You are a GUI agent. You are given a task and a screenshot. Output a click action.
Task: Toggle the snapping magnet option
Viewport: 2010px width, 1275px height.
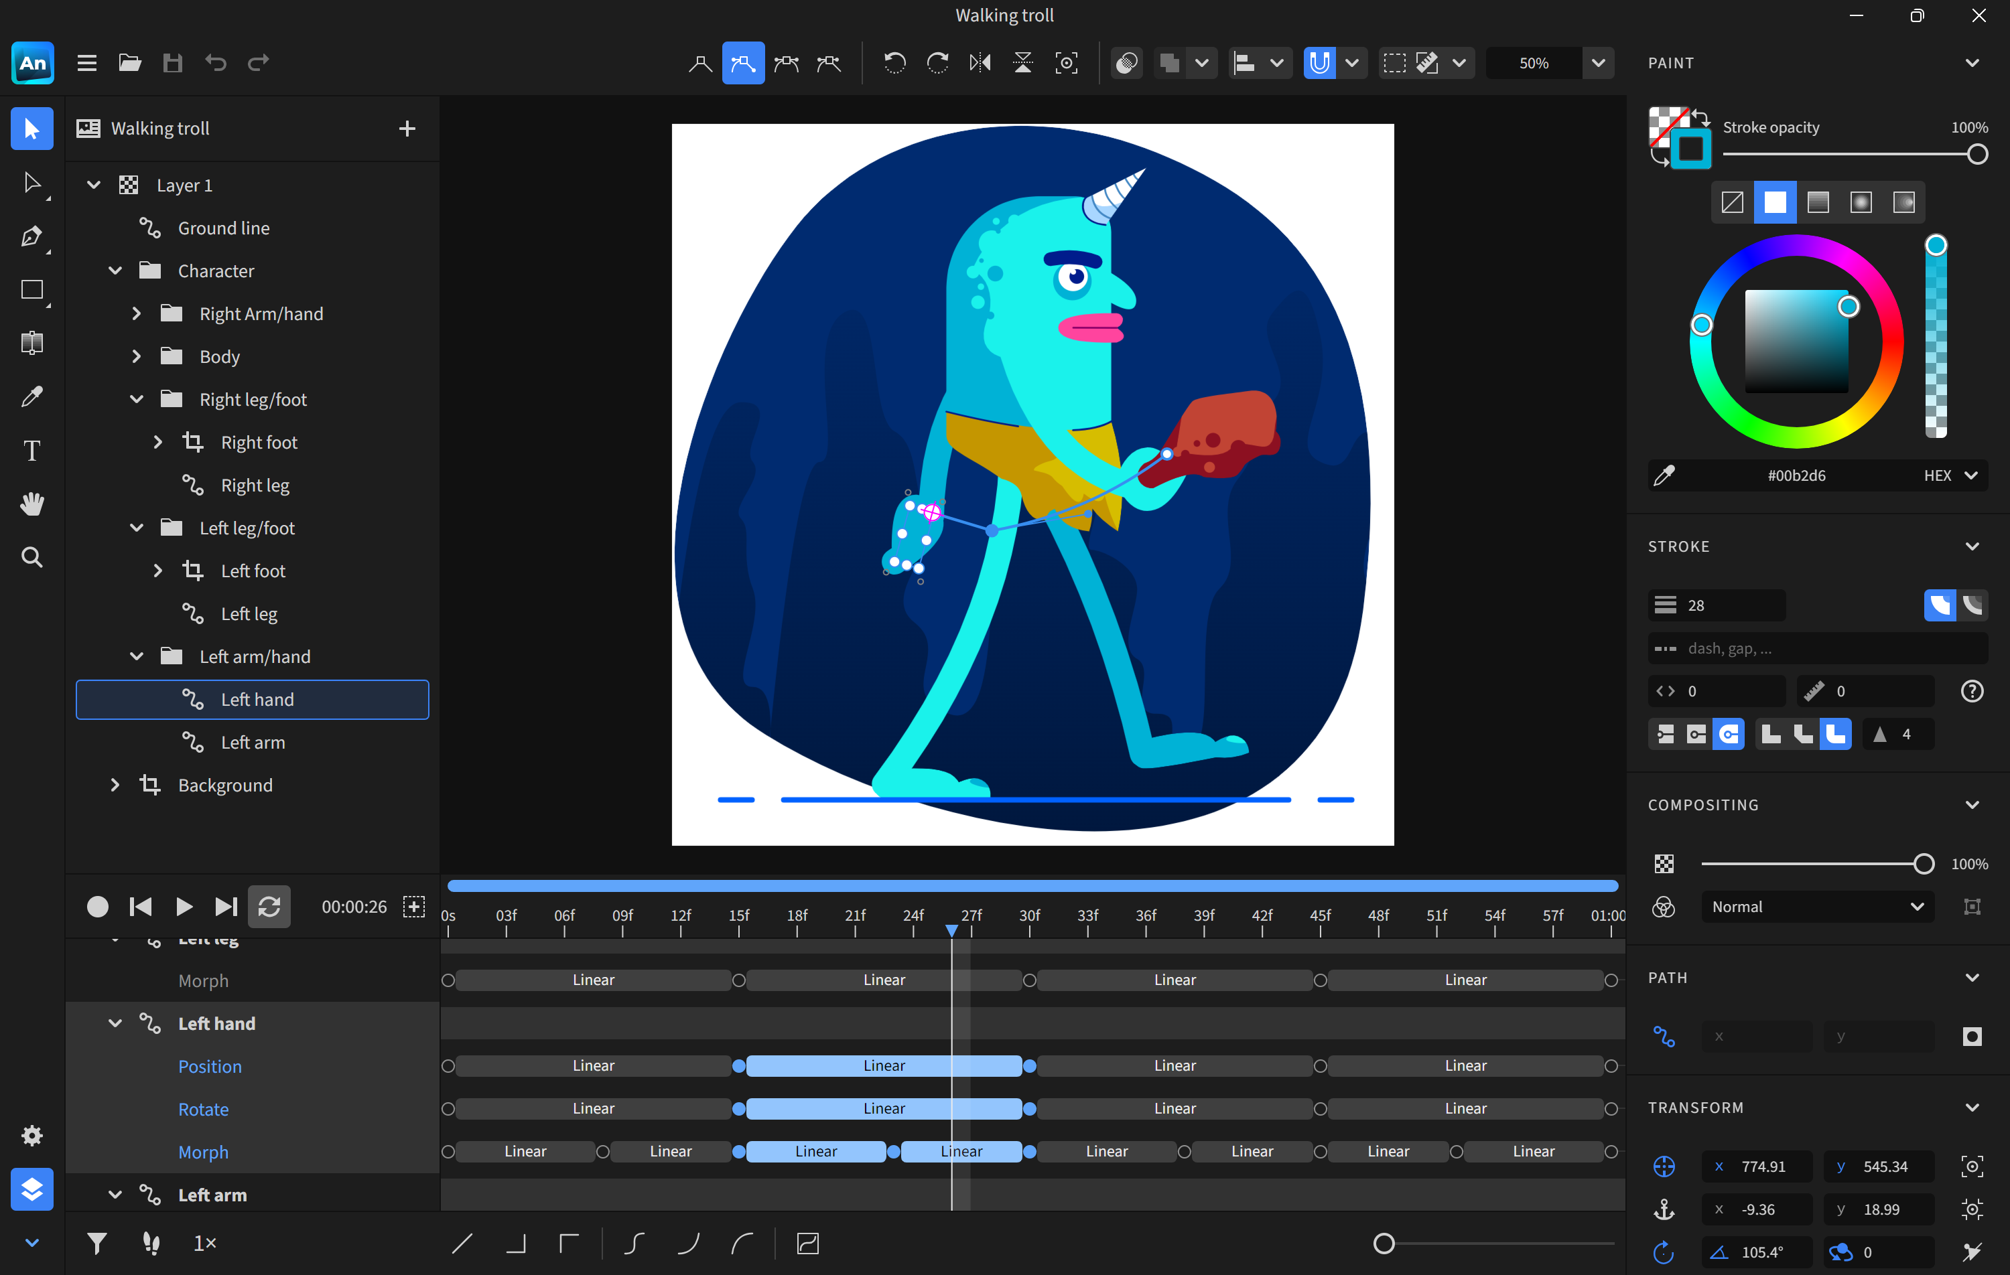(x=1319, y=62)
